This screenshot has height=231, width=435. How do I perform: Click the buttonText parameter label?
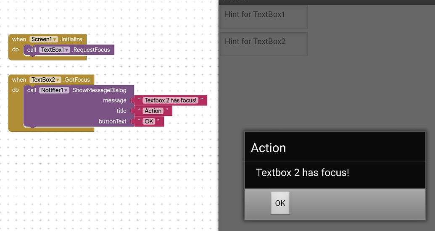(112, 121)
